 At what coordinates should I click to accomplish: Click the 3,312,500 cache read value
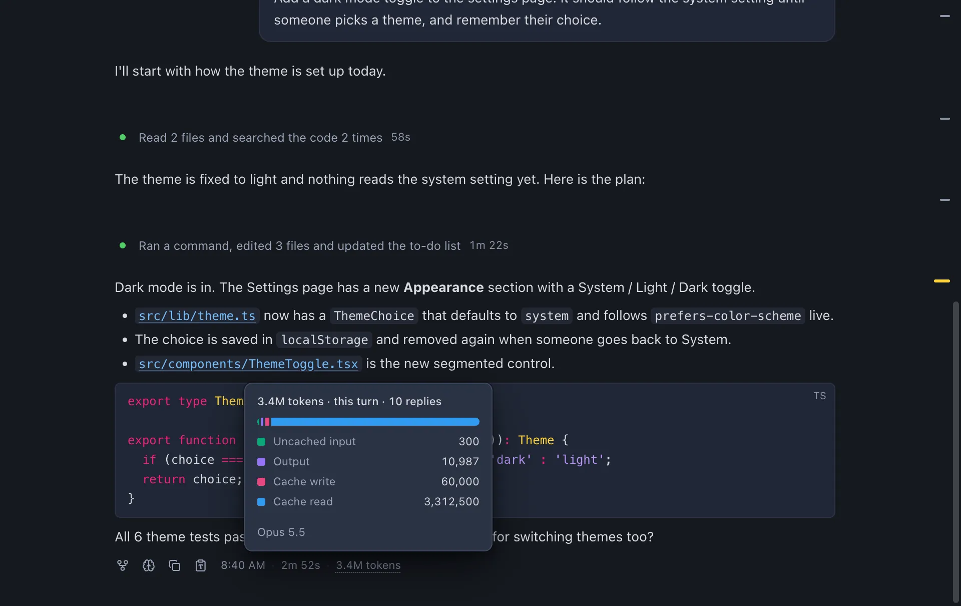click(451, 502)
